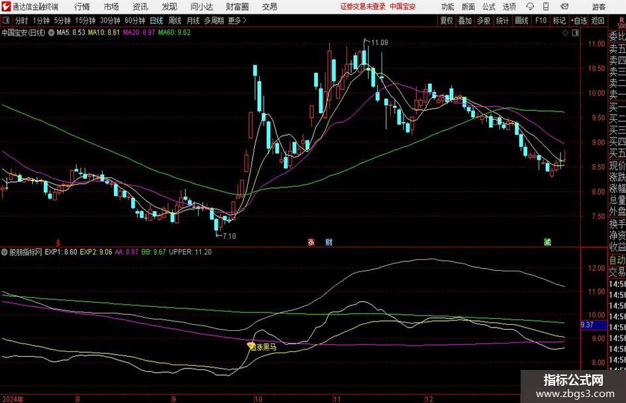Screen dimensions: 626x403
Task: Click the 证券交易未登录 login link
Action: pyautogui.click(x=363, y=7)
